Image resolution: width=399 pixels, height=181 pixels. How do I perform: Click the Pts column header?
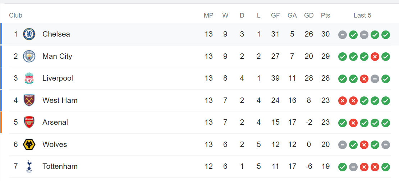325,15
